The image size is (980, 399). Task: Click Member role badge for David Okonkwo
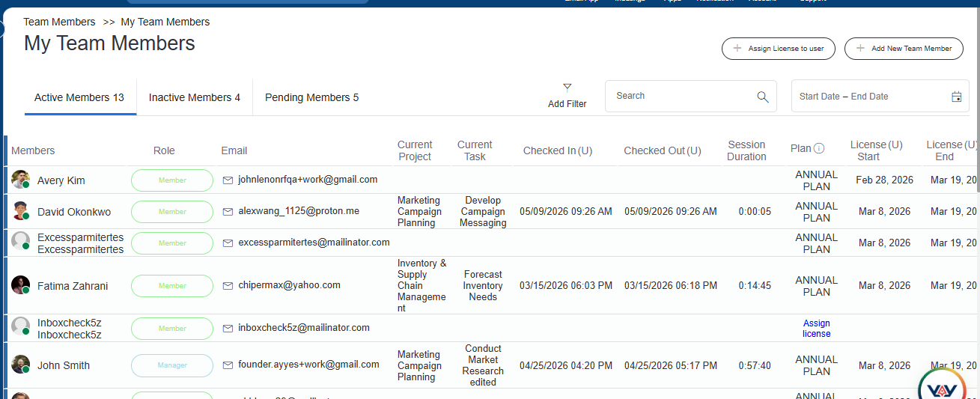[x=172, y=212]
